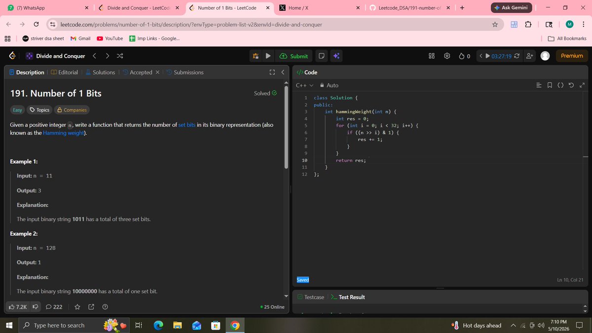
Task: Resume the timer play control
Action: coord(487,56)
